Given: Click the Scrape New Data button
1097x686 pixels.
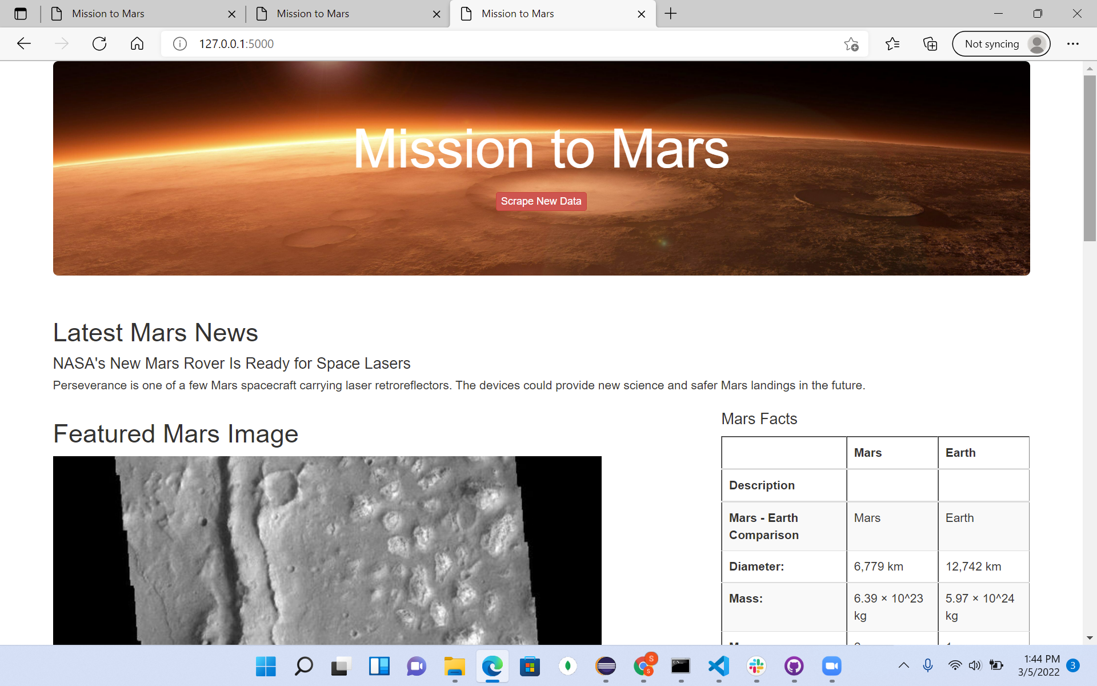Looking at the screenshot, I should [541, 201].
